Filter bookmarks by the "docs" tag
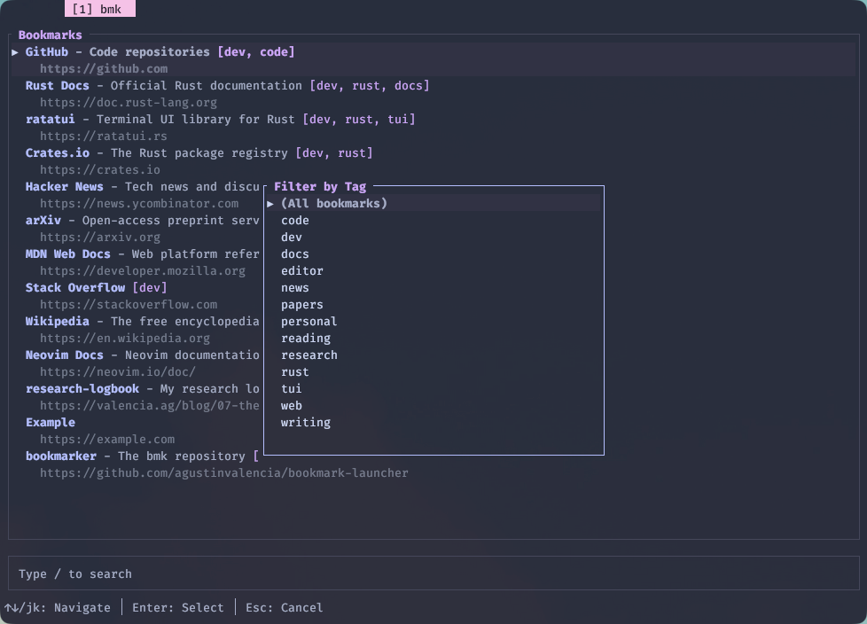Image resolution: width=867 pixels, height=624 pixels. point(294,254)
